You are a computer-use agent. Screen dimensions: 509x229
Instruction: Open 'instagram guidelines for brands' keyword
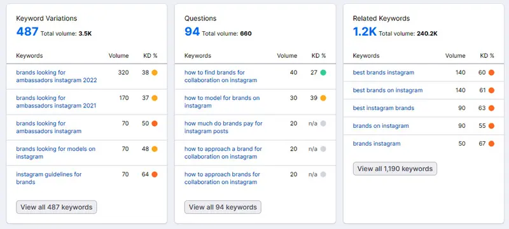pos(49,178)
